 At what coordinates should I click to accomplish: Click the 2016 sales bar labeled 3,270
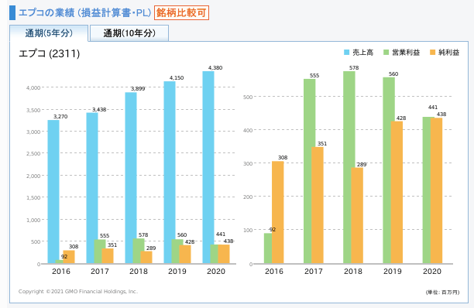point(53,192)
